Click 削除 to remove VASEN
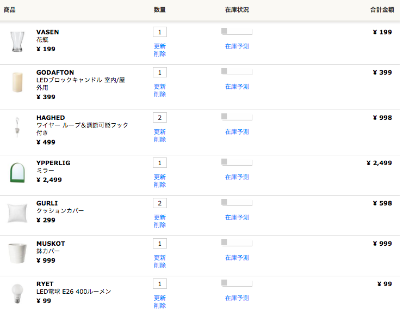 (159, 54)
